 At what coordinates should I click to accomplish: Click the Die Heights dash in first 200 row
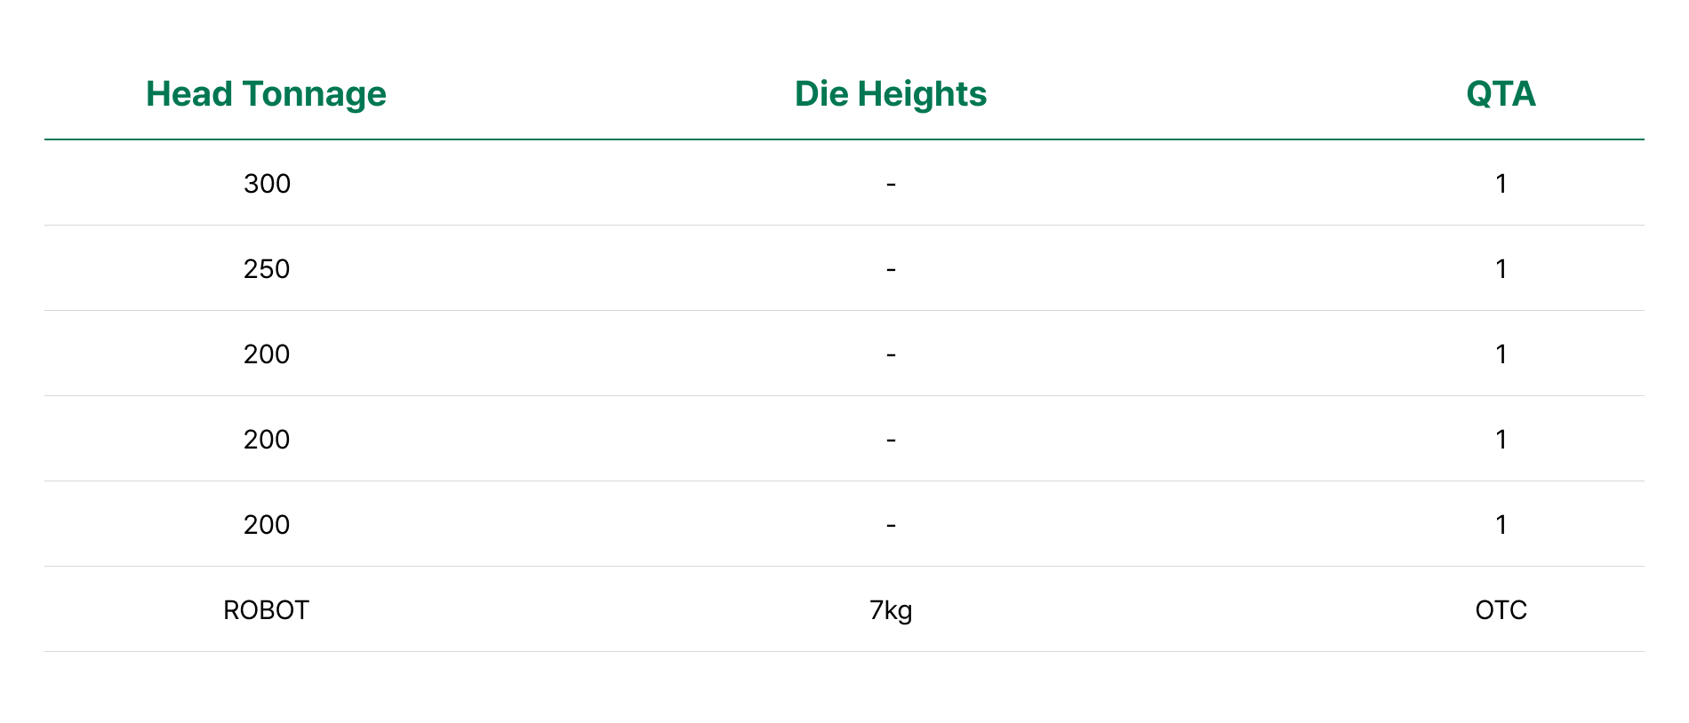(x=891, y=354)
